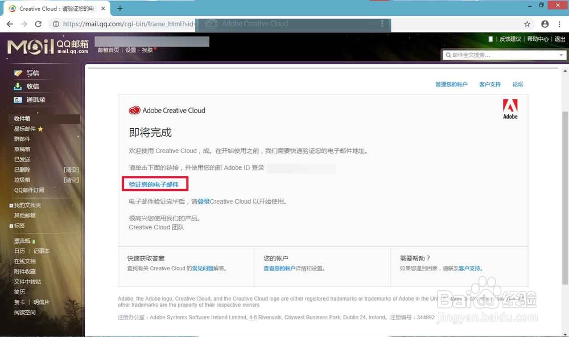Open 已删除 deleted folder

click(22, 170)
